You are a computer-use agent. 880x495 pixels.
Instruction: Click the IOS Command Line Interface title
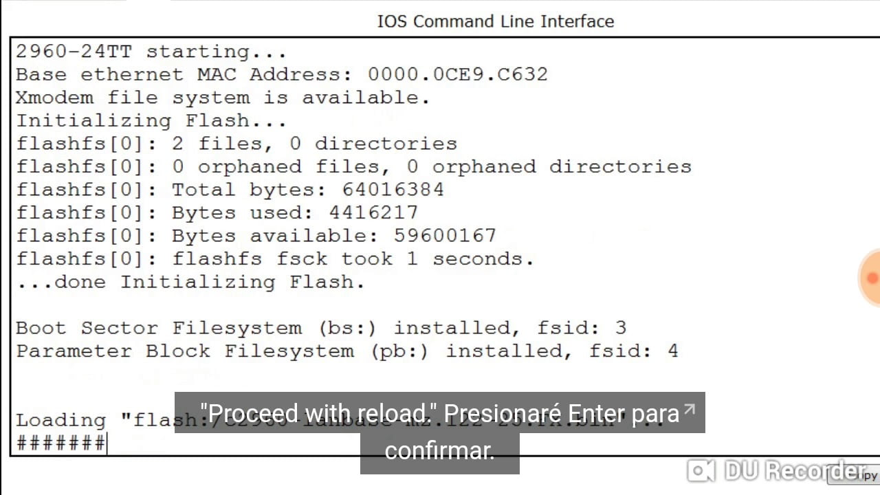click(495, 21)
